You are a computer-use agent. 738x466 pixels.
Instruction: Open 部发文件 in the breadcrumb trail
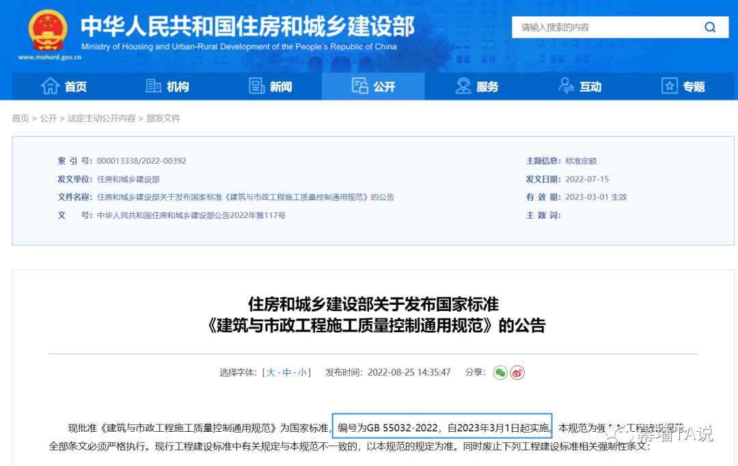point(162,118)
